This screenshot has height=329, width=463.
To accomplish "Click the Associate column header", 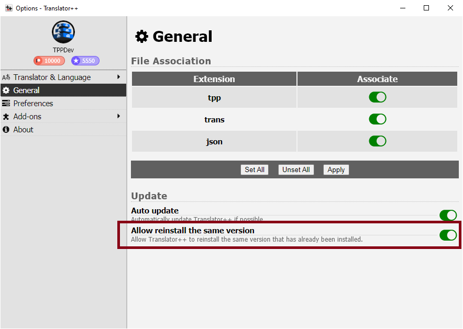I will point(378,79).
